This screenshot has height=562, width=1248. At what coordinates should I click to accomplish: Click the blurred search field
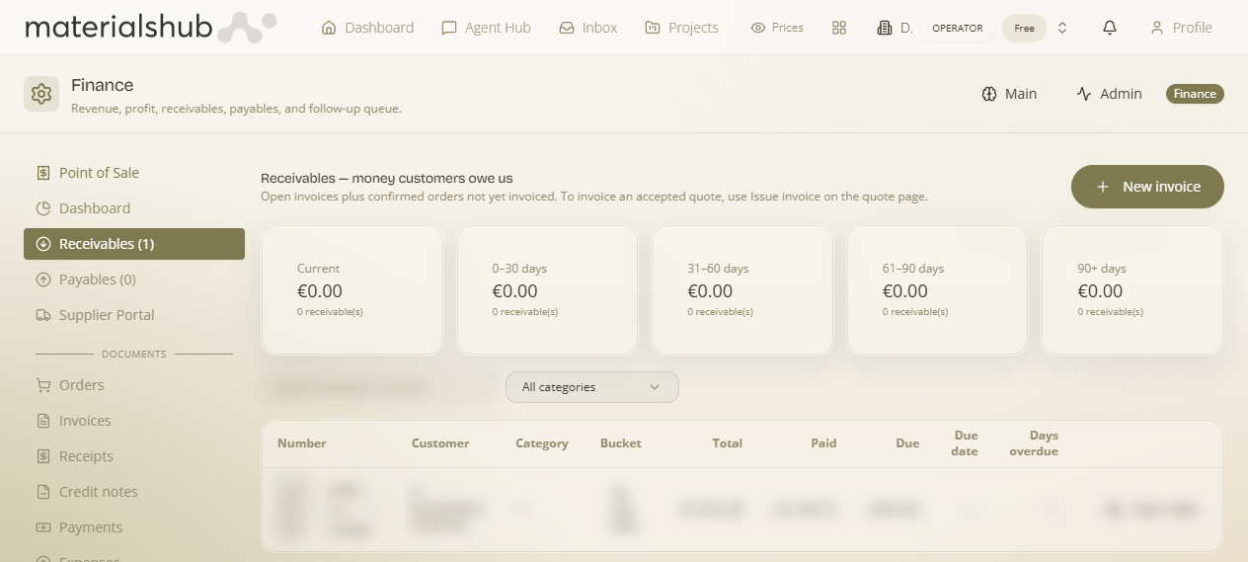pos(379,387)
